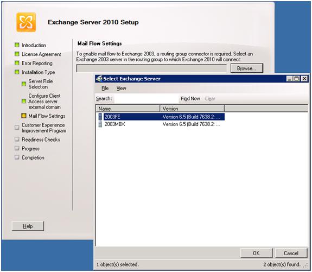Click inside the Search input field
The image size is (312, 272).
pos(147,99)
